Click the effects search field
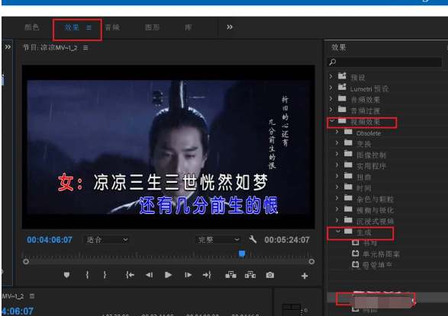448x316 pixels. click(x=385, y=62)
